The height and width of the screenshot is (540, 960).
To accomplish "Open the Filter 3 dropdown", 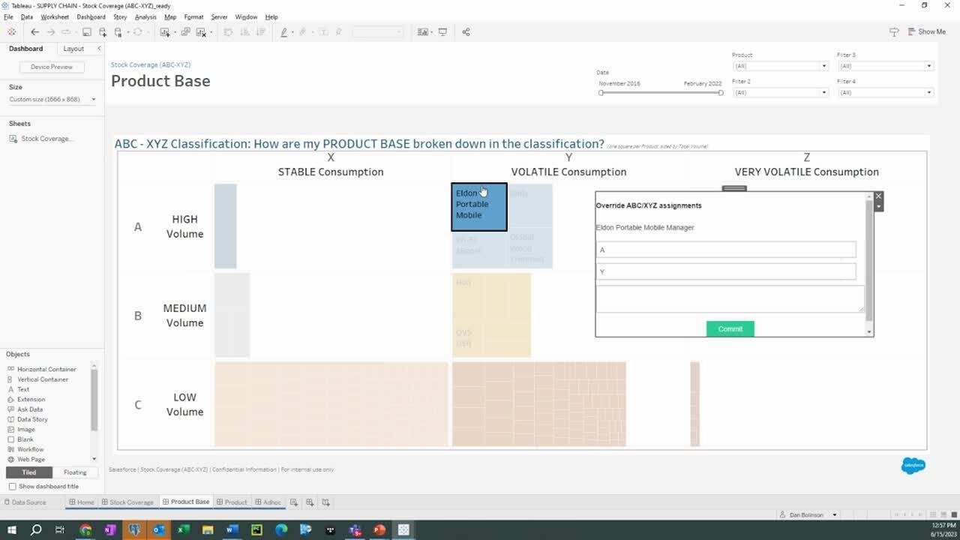I will (885, 66).
